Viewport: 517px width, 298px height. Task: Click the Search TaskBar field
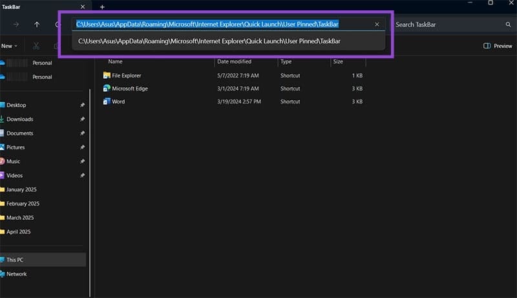click(446, 25)
